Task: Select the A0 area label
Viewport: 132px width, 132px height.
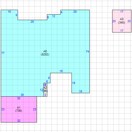Action: (x=45, y=51)
